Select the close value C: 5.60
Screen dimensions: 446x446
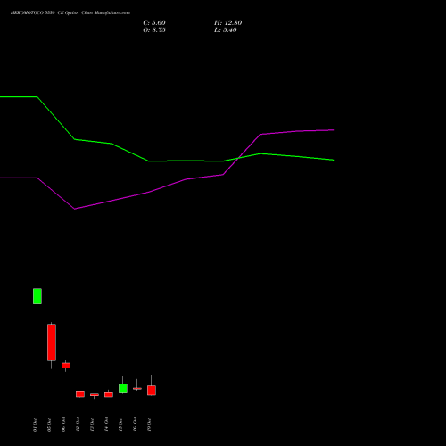tap(154, 23)
